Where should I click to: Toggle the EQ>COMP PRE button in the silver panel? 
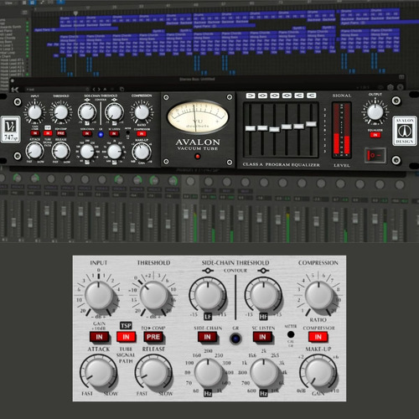(153, 337)
